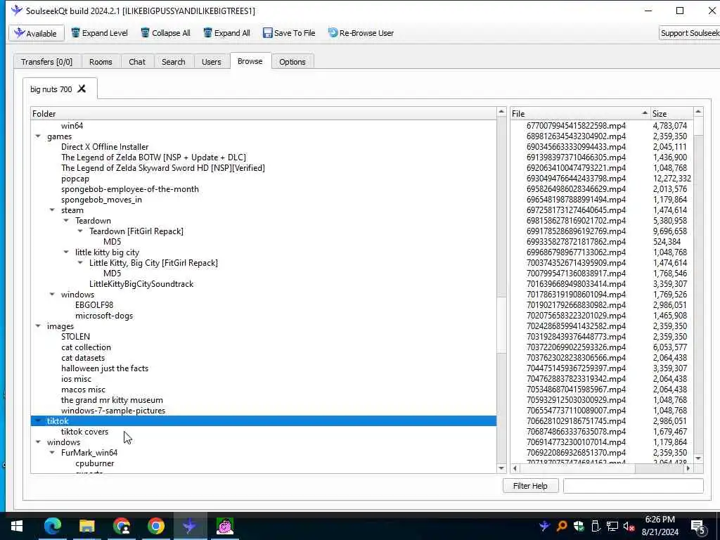
Task: Collapse the little kitty big city folder
Action: pyautogui.click(x=66, y=252)
